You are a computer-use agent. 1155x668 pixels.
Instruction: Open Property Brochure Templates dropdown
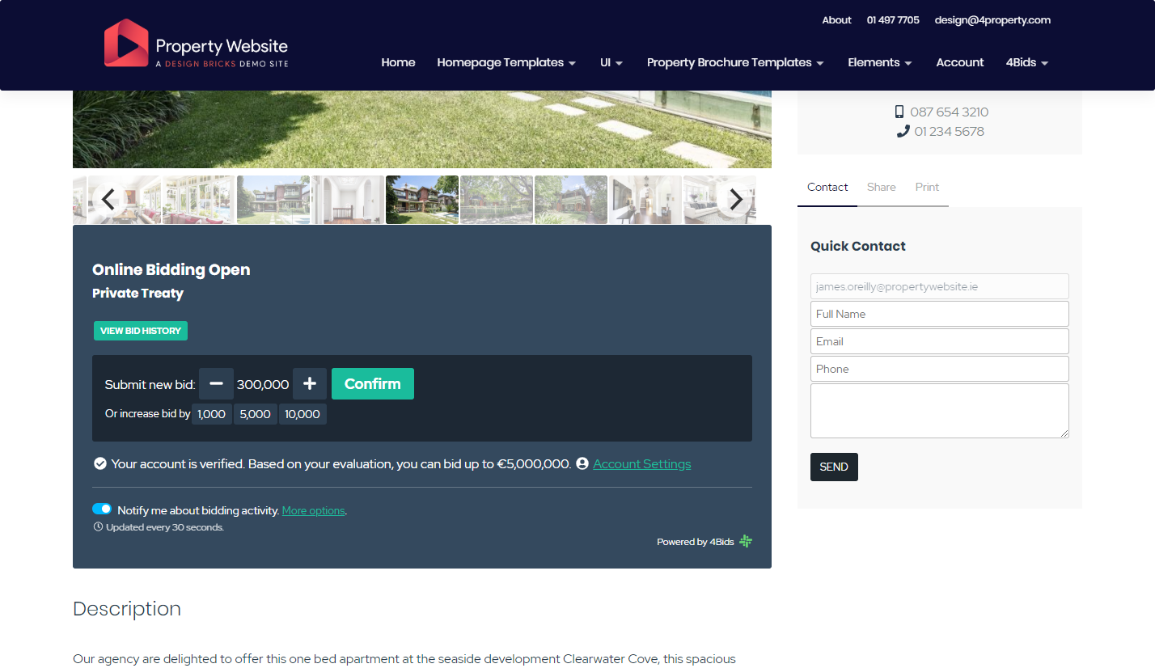point(735,63)
